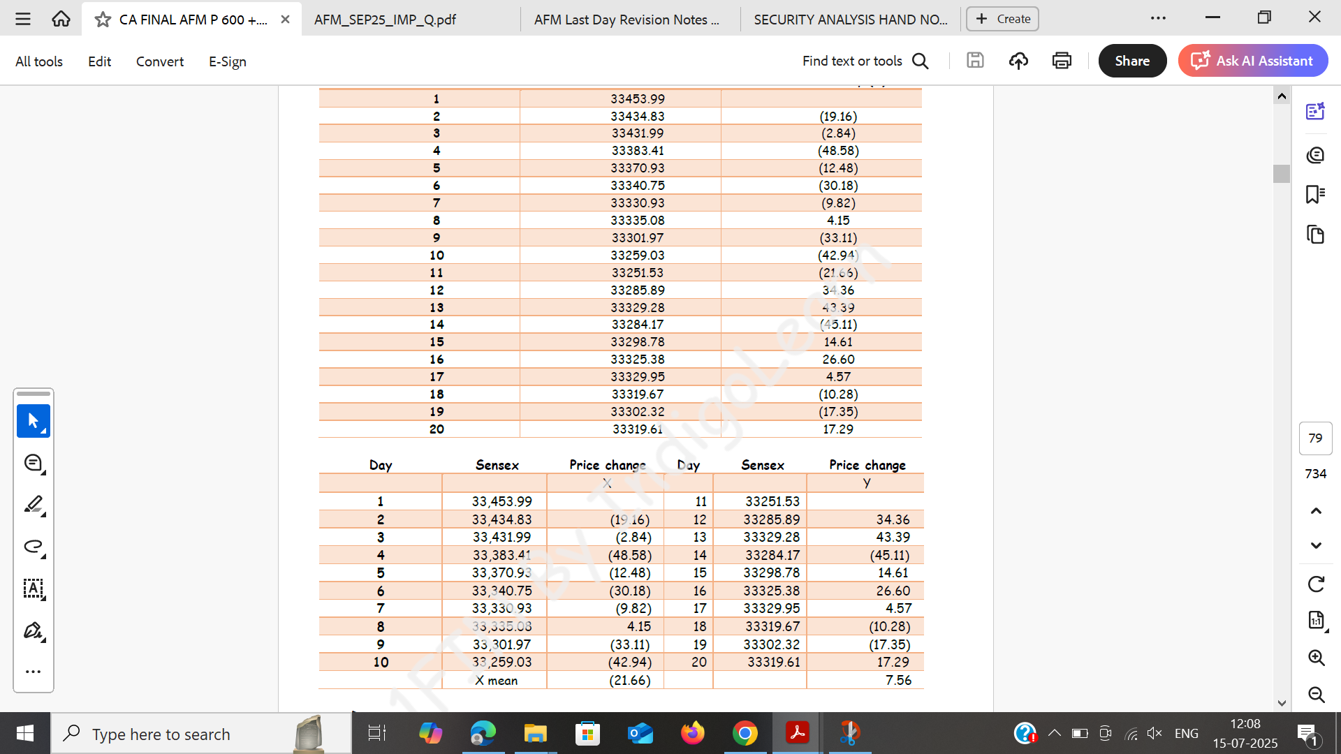Open Ask AI Assistant
The width and height of the screenshot is (1341, 754).
pos(1253,61)
